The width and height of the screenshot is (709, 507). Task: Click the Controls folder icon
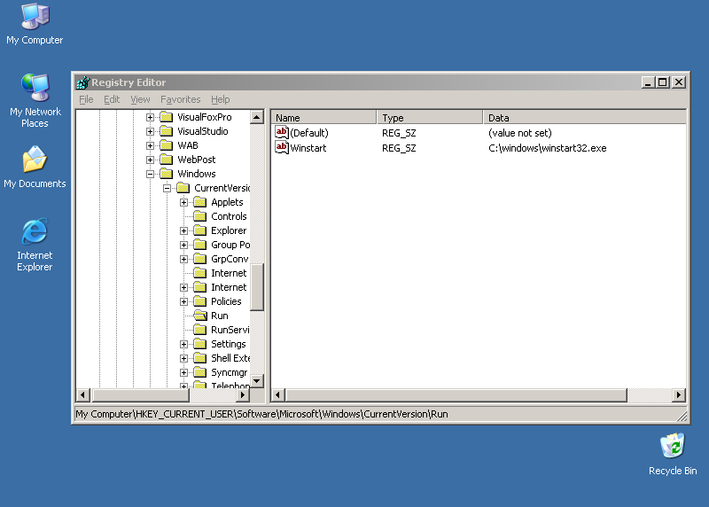tap(200, 216)
